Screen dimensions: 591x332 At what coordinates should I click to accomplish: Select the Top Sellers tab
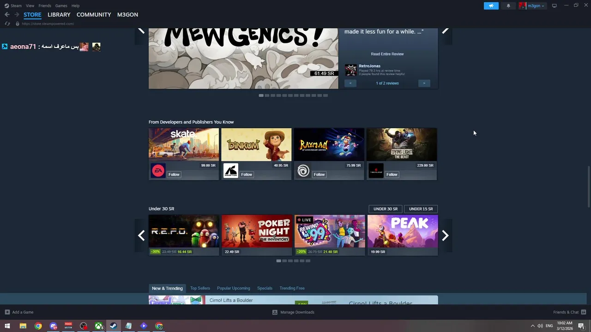click(200, 288)
